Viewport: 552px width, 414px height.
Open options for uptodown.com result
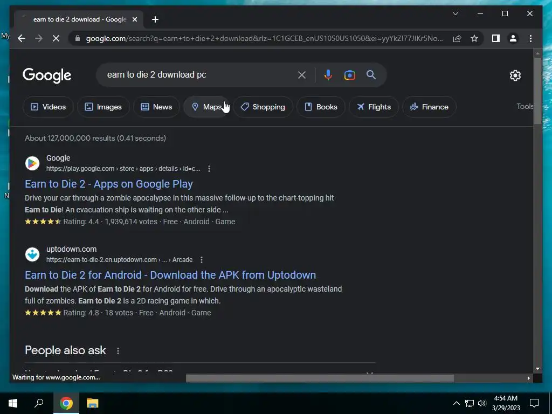(202, 260)
